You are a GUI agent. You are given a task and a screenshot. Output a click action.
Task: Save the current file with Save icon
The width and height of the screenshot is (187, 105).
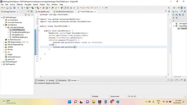click(x=7, y=8)
